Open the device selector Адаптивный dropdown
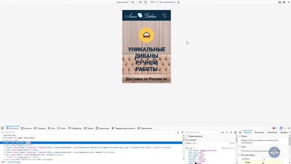This screenshot has width=291, height=164. [122, 2]
